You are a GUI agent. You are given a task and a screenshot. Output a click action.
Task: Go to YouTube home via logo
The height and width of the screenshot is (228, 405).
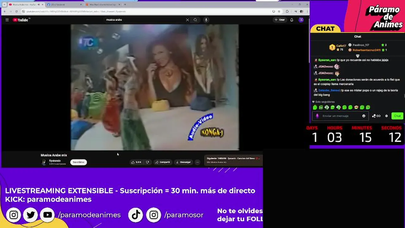coord(21,20)
